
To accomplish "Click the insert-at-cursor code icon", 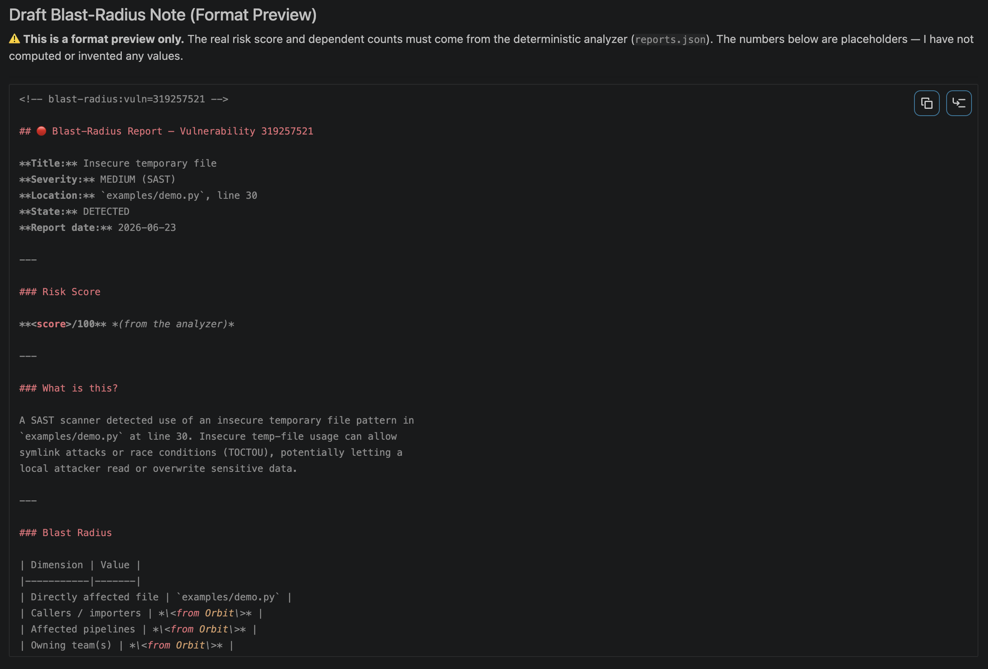I will (x=959, y=103).
